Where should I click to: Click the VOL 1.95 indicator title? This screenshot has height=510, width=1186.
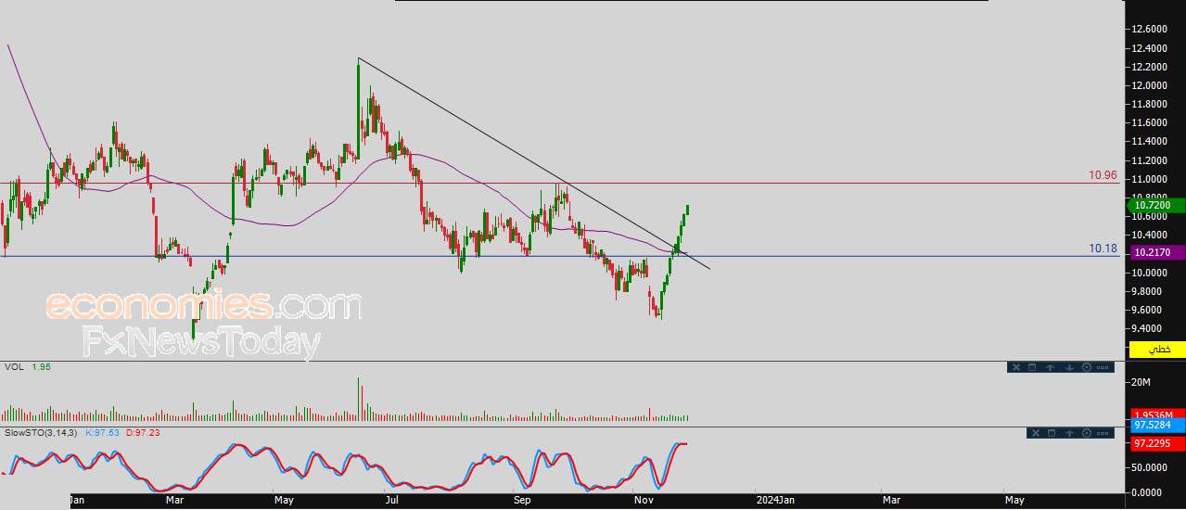[x=27, y=367]
